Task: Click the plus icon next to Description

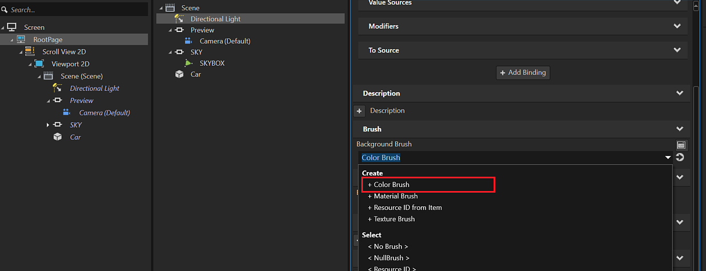Action: 360,111
